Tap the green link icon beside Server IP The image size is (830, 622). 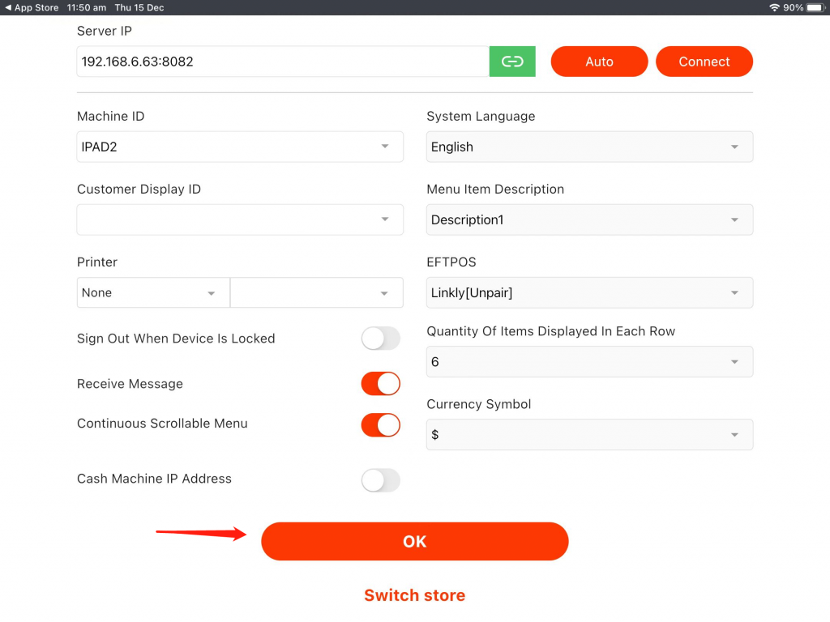512,62
